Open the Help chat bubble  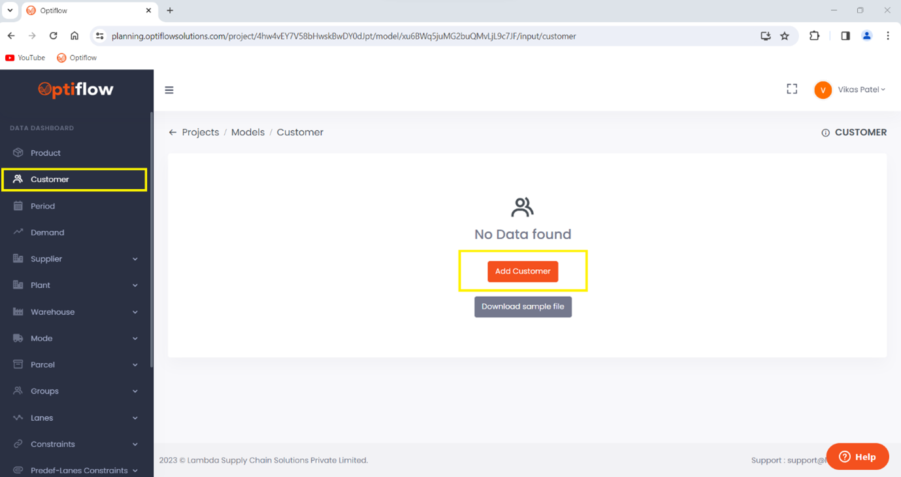click(x=857, y=456)
